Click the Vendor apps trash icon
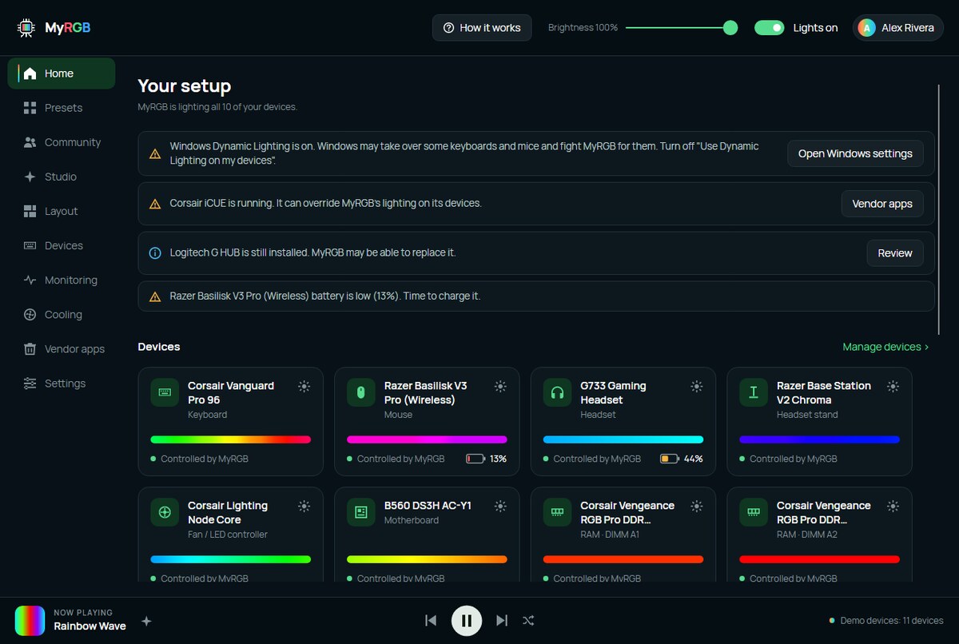Screen dimensions: 959x644 click(x=30, y=349)
